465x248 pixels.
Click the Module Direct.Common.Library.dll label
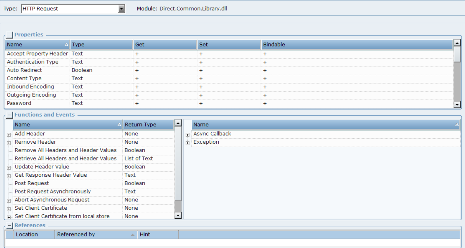[182, 9]
